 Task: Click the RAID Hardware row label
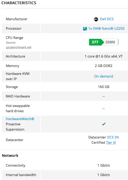pyautogui.click(x=18, y=96)
